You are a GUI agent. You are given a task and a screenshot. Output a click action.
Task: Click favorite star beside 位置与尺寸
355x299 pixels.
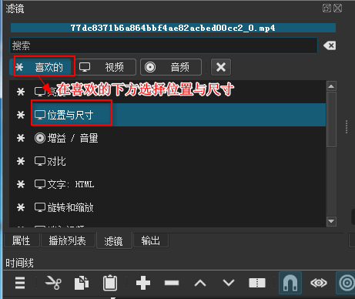(x=21, y=115)
